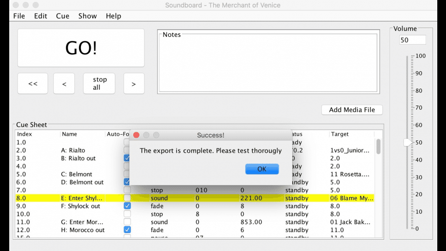Open the Cue menu

pyautogui.click(x=63, y=16)
